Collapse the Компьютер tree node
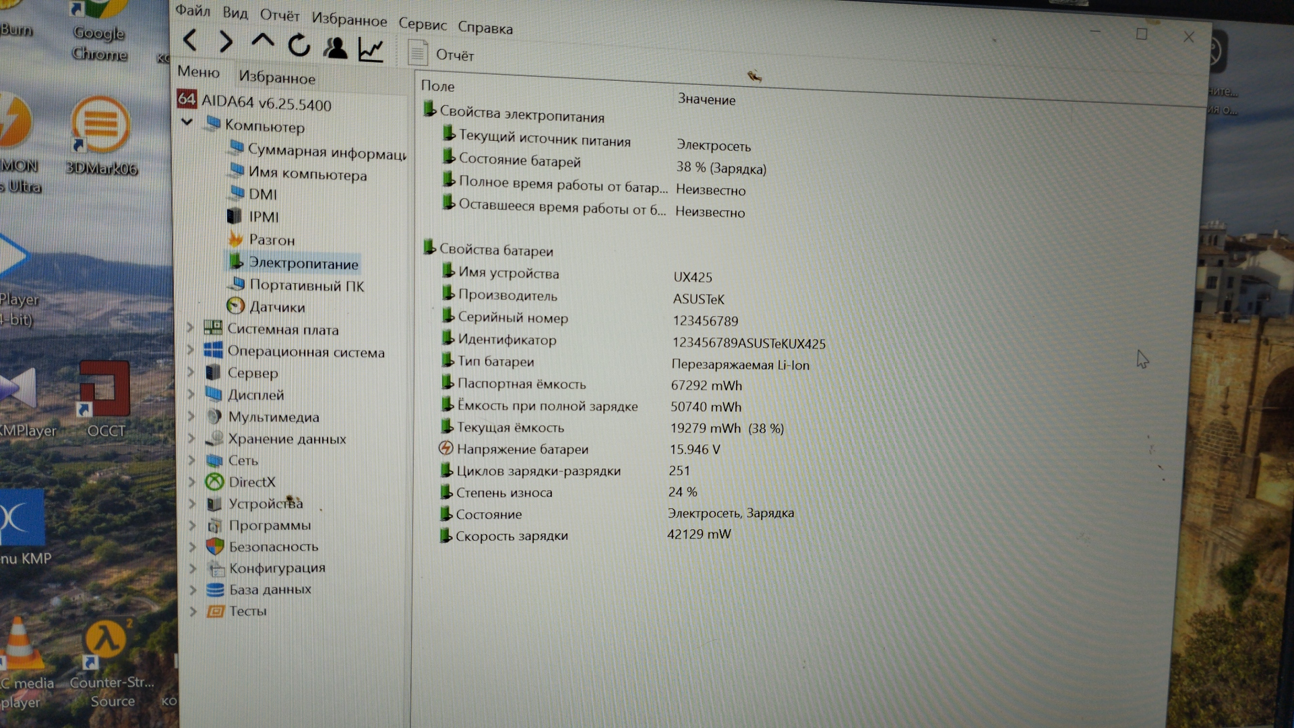 coord(187,123)
